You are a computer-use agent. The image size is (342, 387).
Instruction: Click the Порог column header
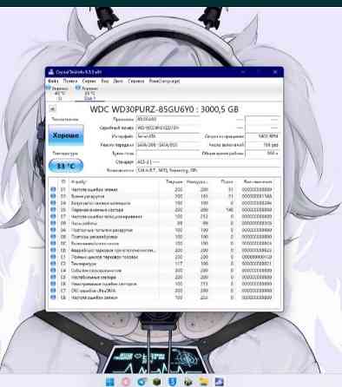tap(227, 182)
